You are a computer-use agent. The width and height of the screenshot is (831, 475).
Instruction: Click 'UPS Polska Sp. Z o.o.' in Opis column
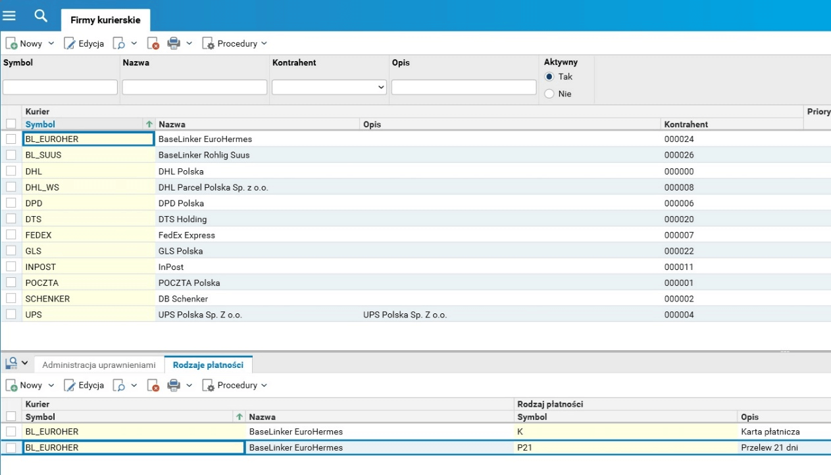(x=405, y=315)
